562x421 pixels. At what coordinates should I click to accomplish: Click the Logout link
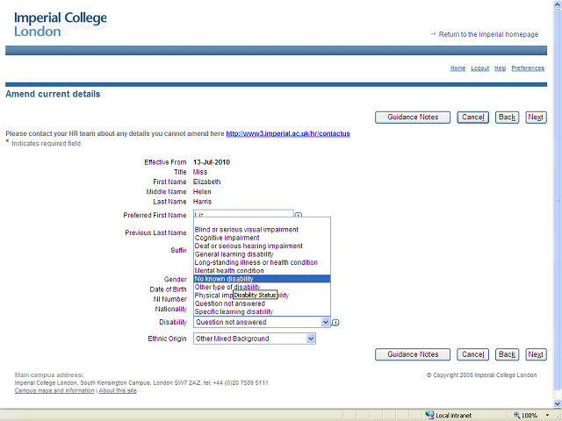tap(479, 68)
